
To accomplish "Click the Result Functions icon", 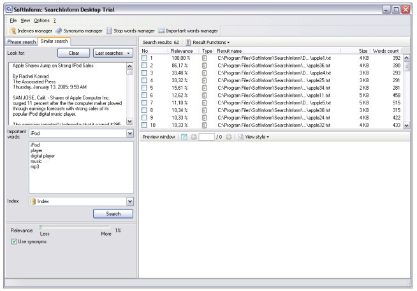I will (x=188, y=42).
